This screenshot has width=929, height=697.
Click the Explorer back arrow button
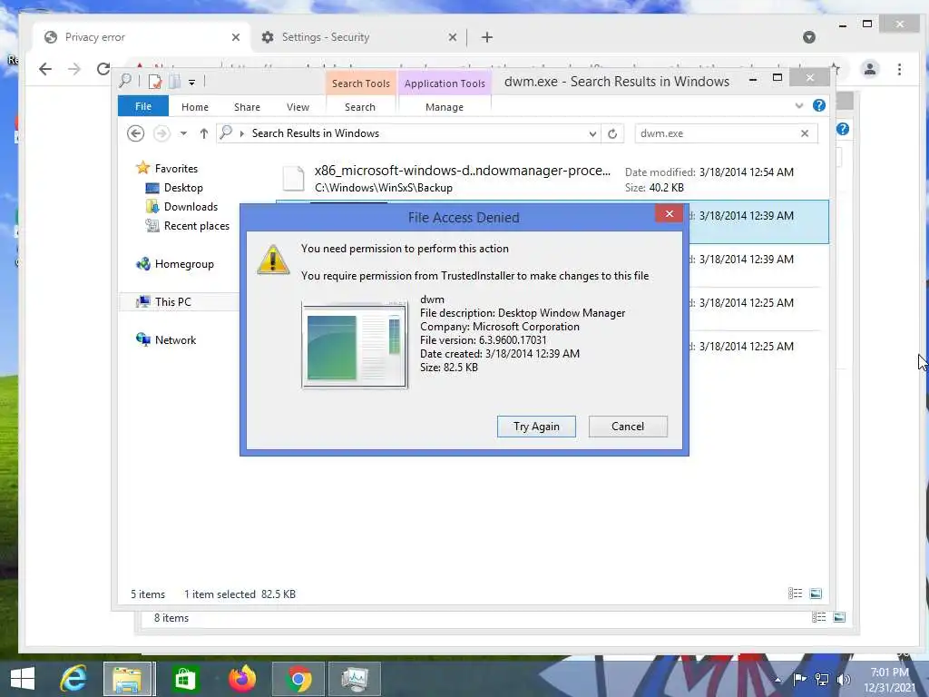(x=136, y=133)
